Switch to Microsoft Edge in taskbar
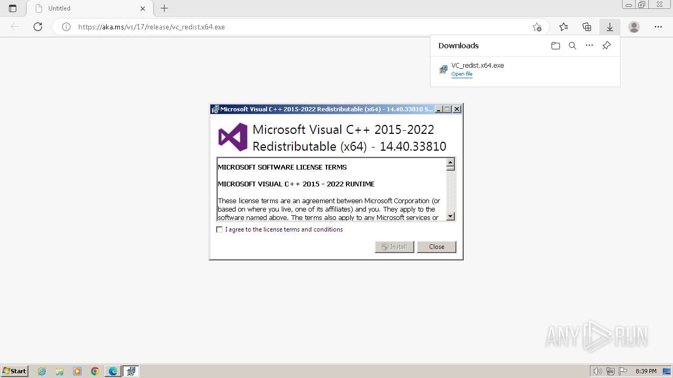This screenshot has height=378, width=673. pos(113,371)
